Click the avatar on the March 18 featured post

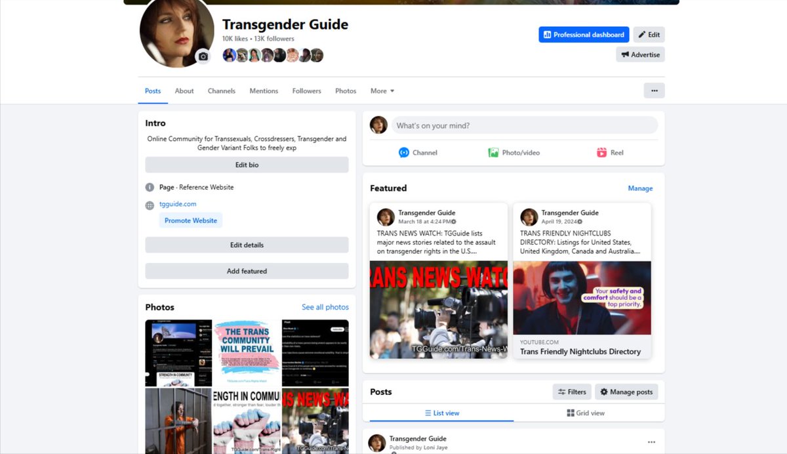[x=386, y=217]
